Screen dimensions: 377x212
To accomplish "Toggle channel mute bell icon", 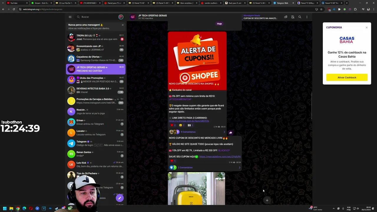I will click(293, 17).
